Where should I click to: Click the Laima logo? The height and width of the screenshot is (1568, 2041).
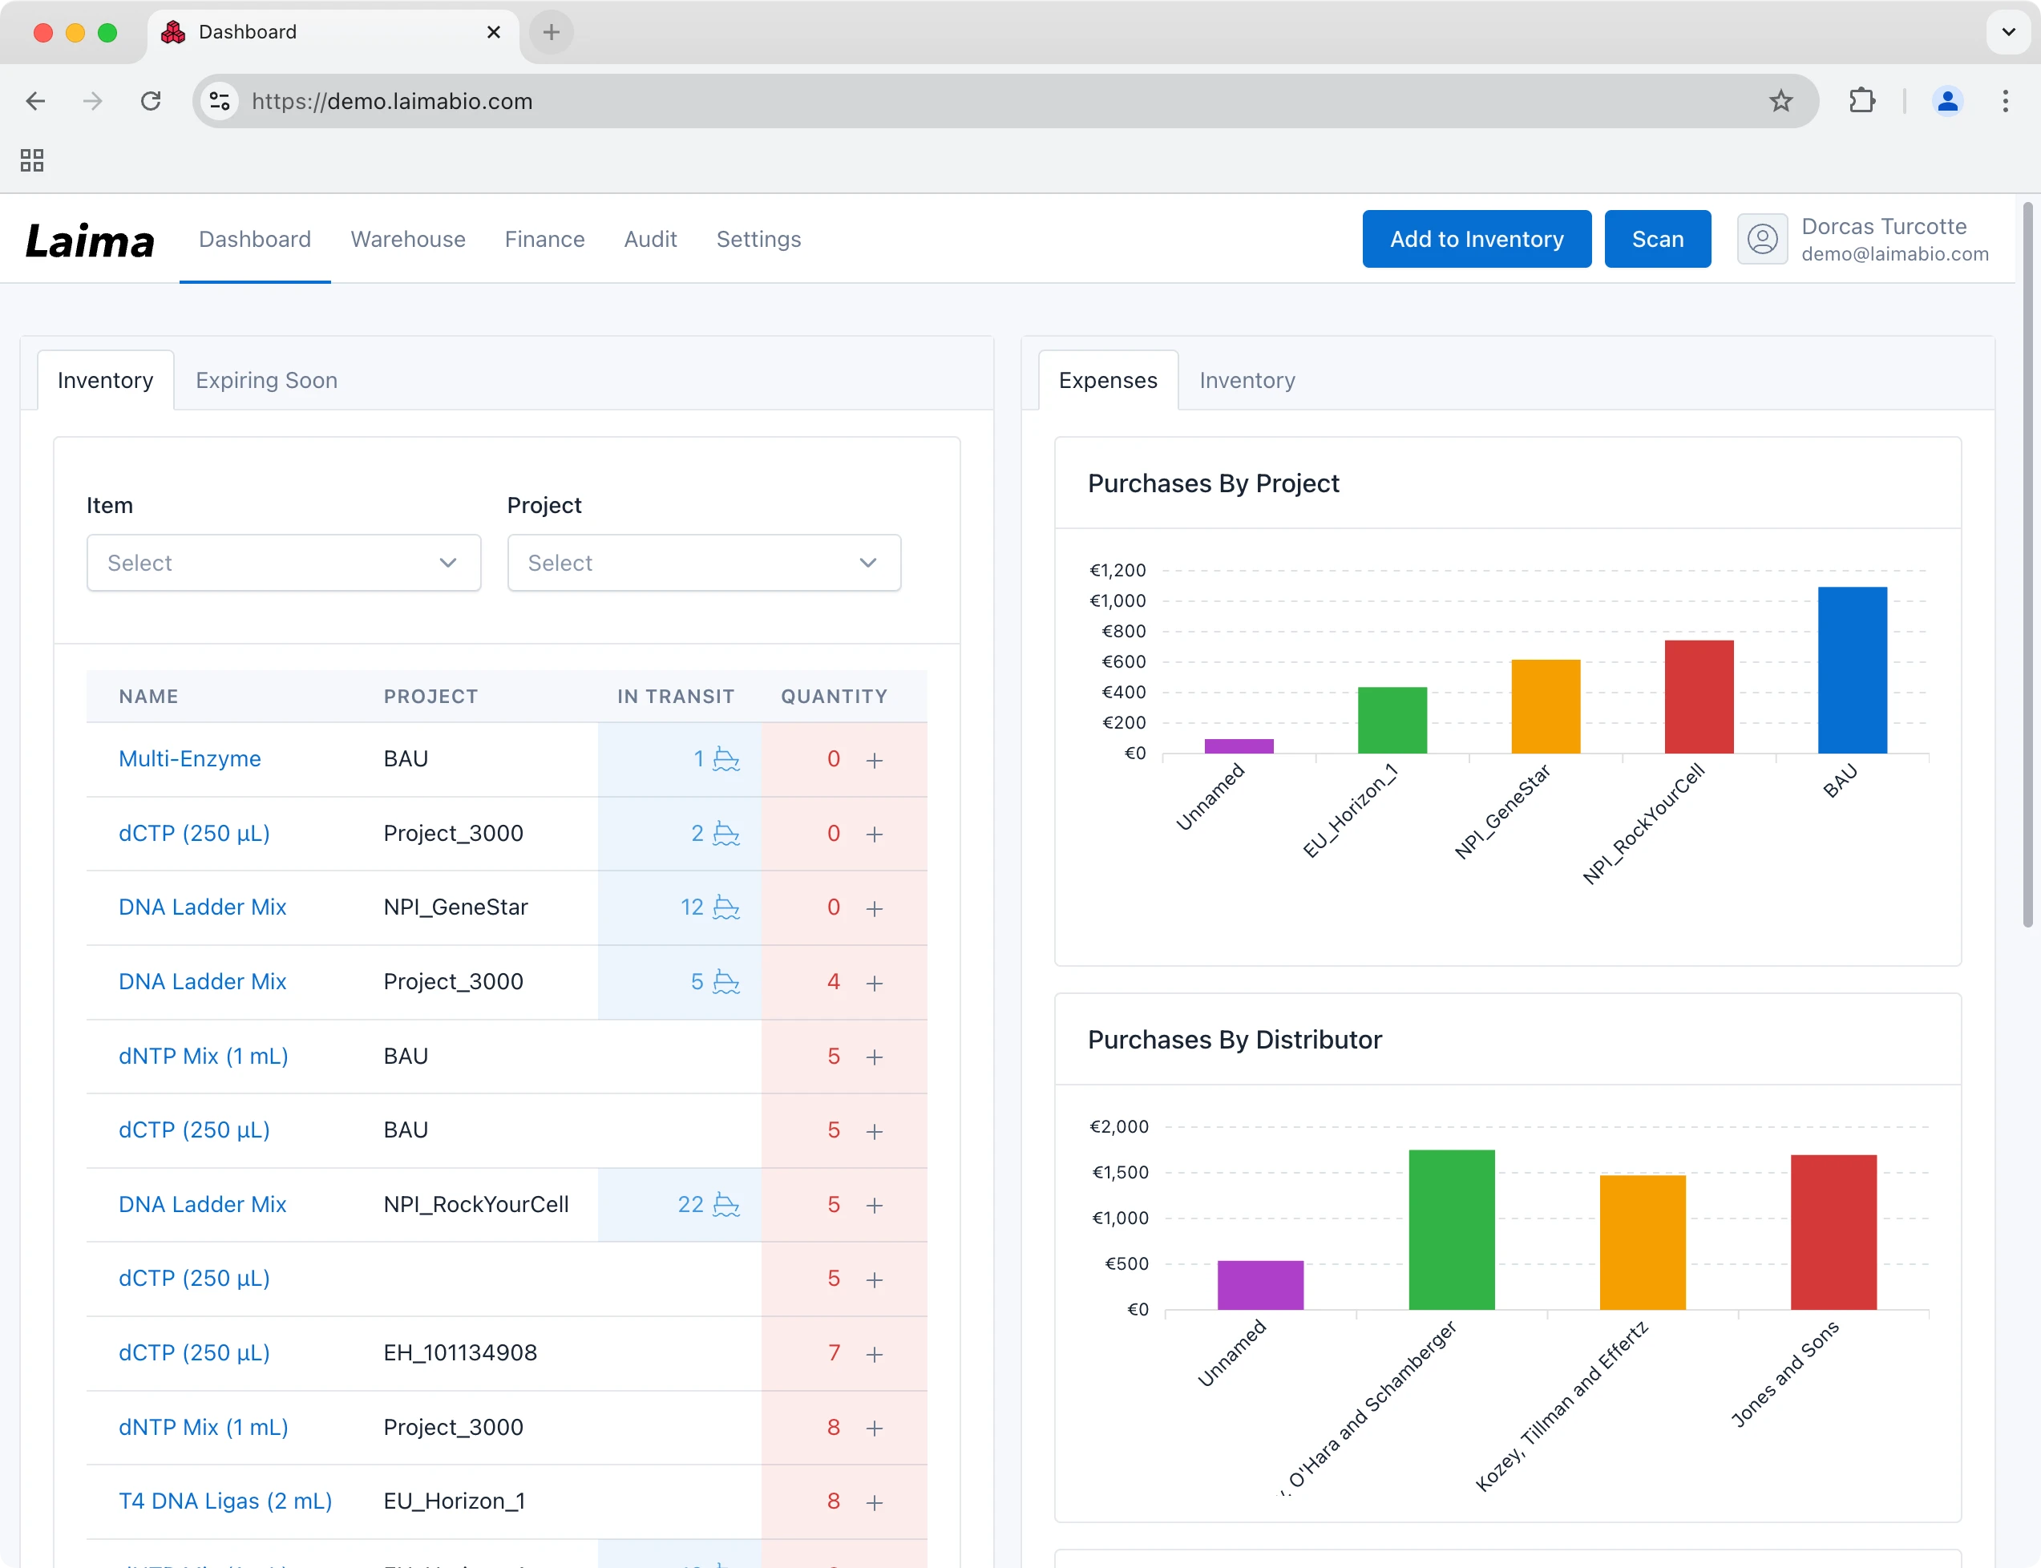[x=90, y=240]
